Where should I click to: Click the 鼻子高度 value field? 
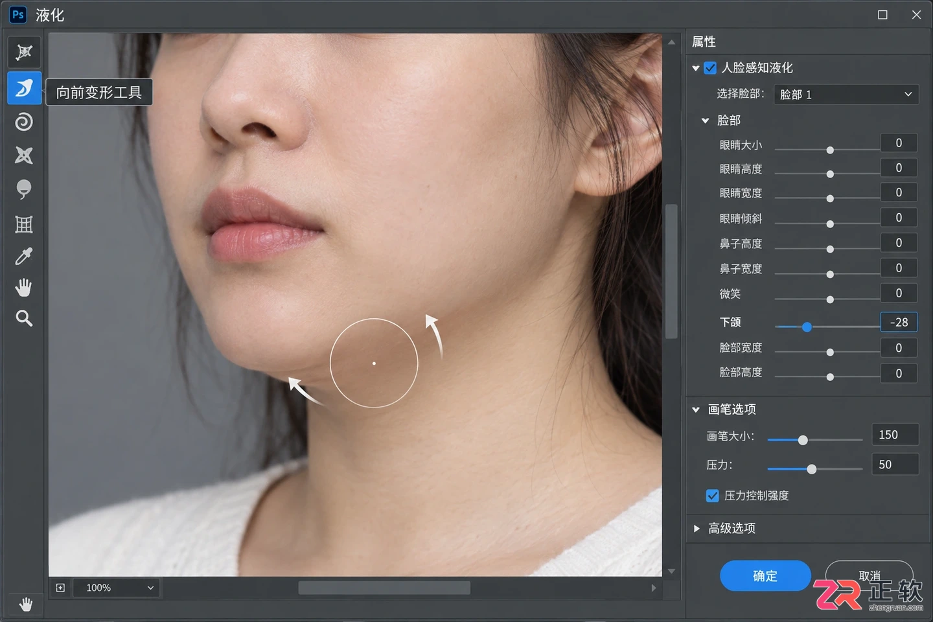899,243
